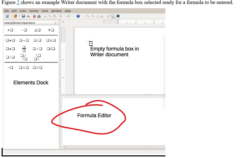Insert the subtraction binary operator
This screenshot has width=243, height=158.
click(24, 40)
